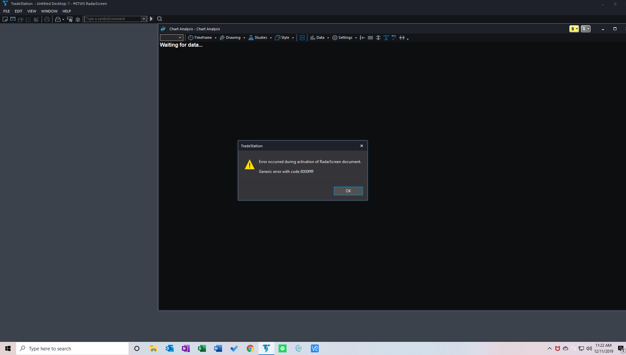
Task: Click the save all workspaces icon
Action: 21,19
